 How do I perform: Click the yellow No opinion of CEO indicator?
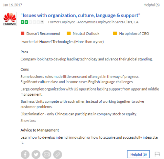click(115, 33)
